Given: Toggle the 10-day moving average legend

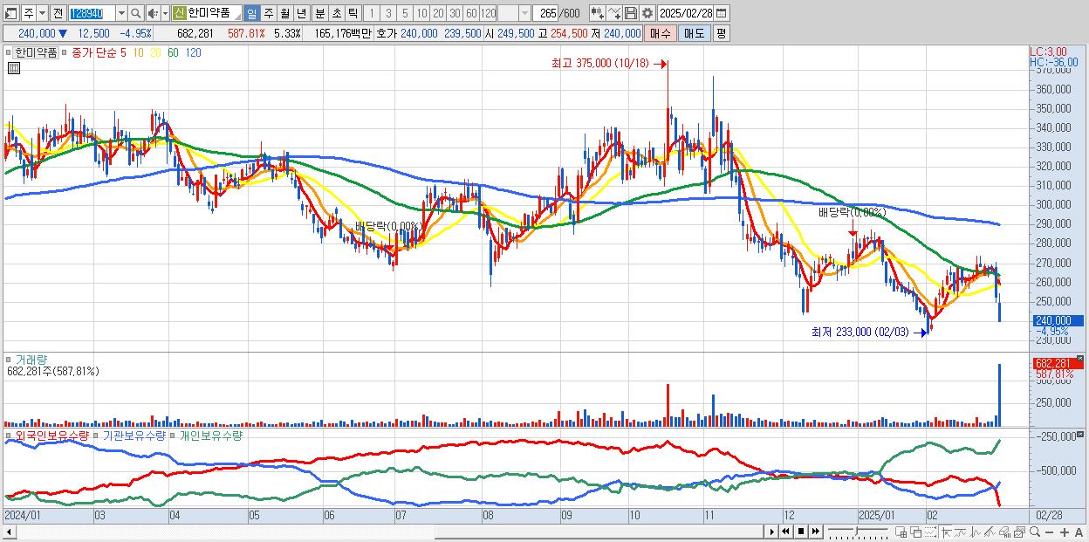Looking at the screenshot, I should point(138,52).
